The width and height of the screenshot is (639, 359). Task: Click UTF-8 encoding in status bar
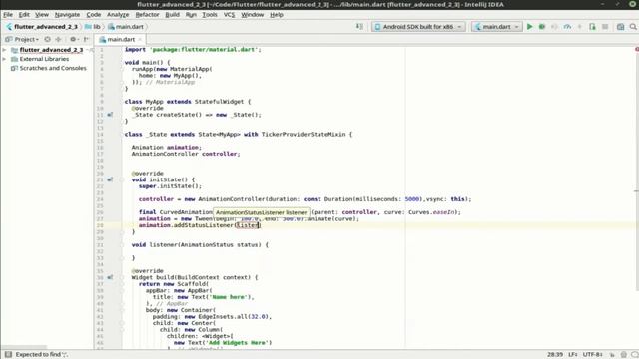pos(592,355)
